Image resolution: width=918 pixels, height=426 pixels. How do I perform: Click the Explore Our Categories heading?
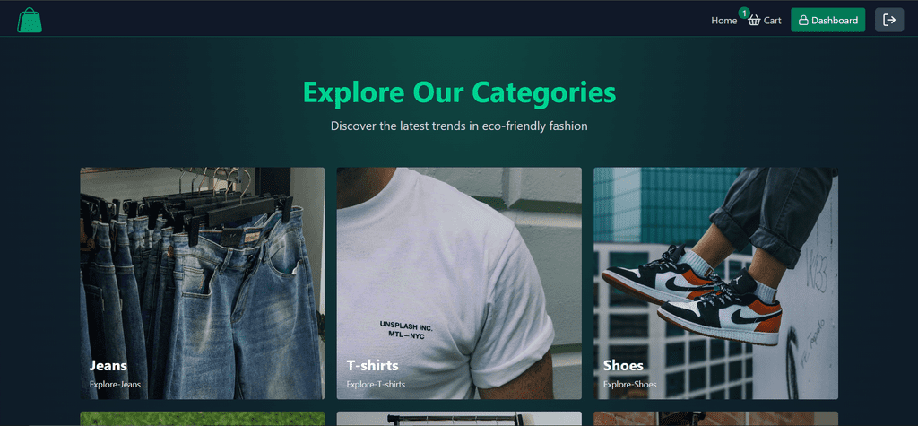point(459,92)
